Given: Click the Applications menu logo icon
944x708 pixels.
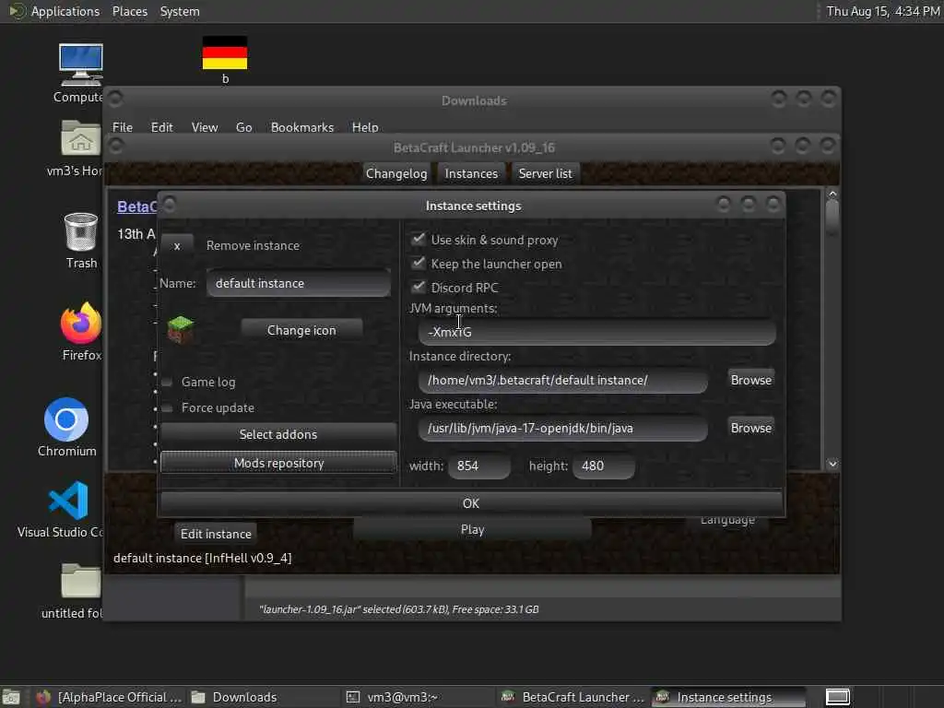Looking at the screenshot, I should tap(17, 11).
